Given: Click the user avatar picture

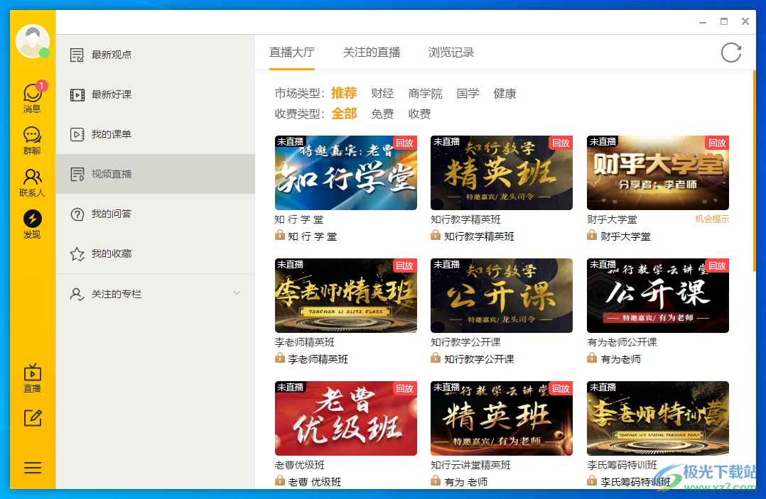Looking at the screenshot, I should tap(32, 41).
